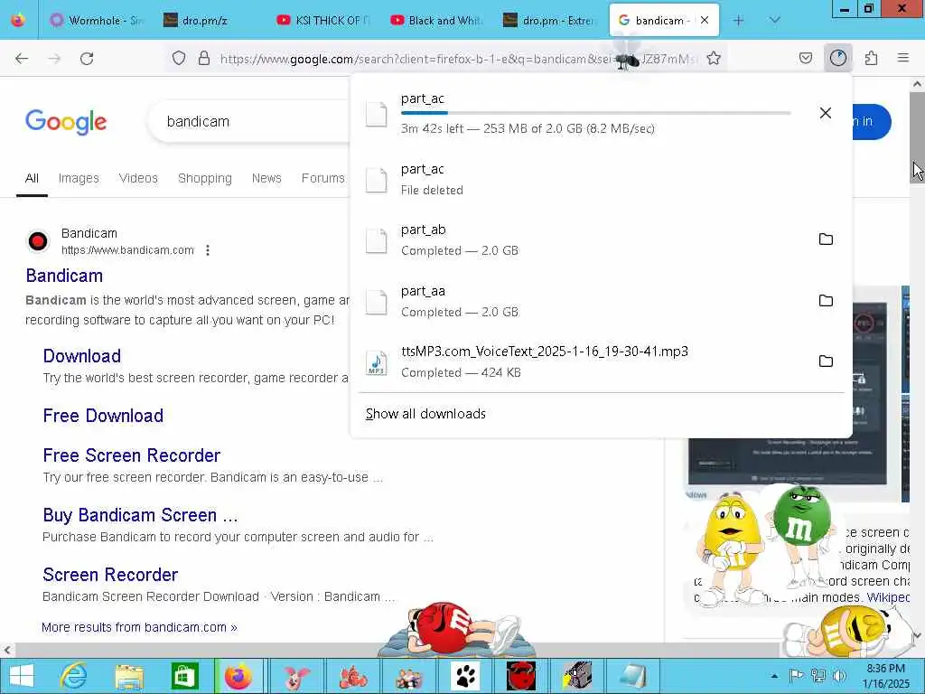
Task: Click the page vertical scrollbar thumb
Action: click(x=917, y=137)
